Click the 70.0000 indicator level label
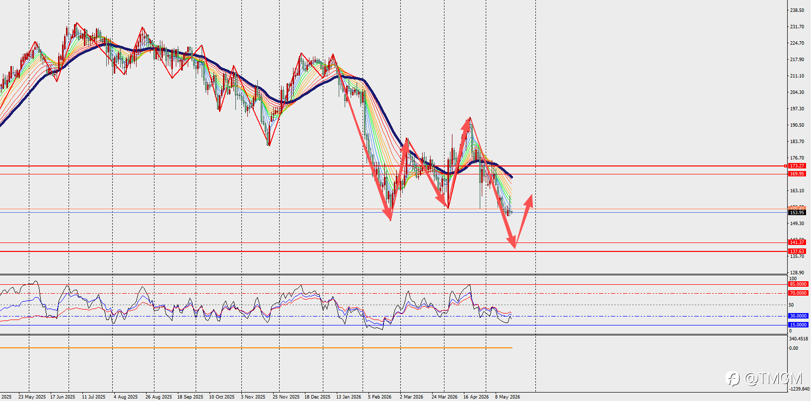The width and height of the screenshot is (811, 401). click(x=798, y=293)
